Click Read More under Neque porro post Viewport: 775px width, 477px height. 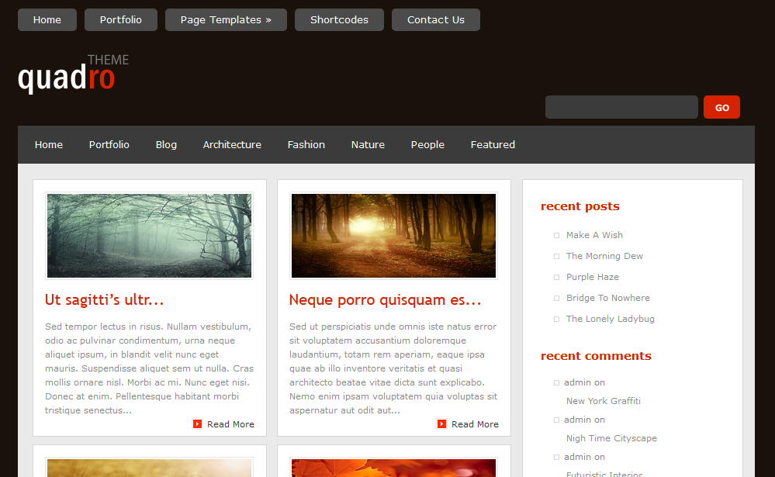(475, 424)
